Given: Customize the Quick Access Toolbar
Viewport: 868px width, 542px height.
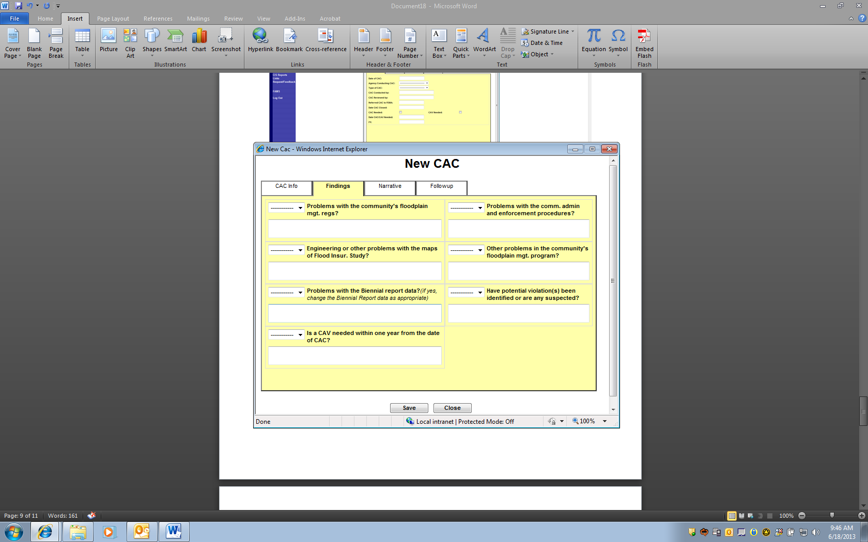Looking at the screenshot, I should [58, 6].
